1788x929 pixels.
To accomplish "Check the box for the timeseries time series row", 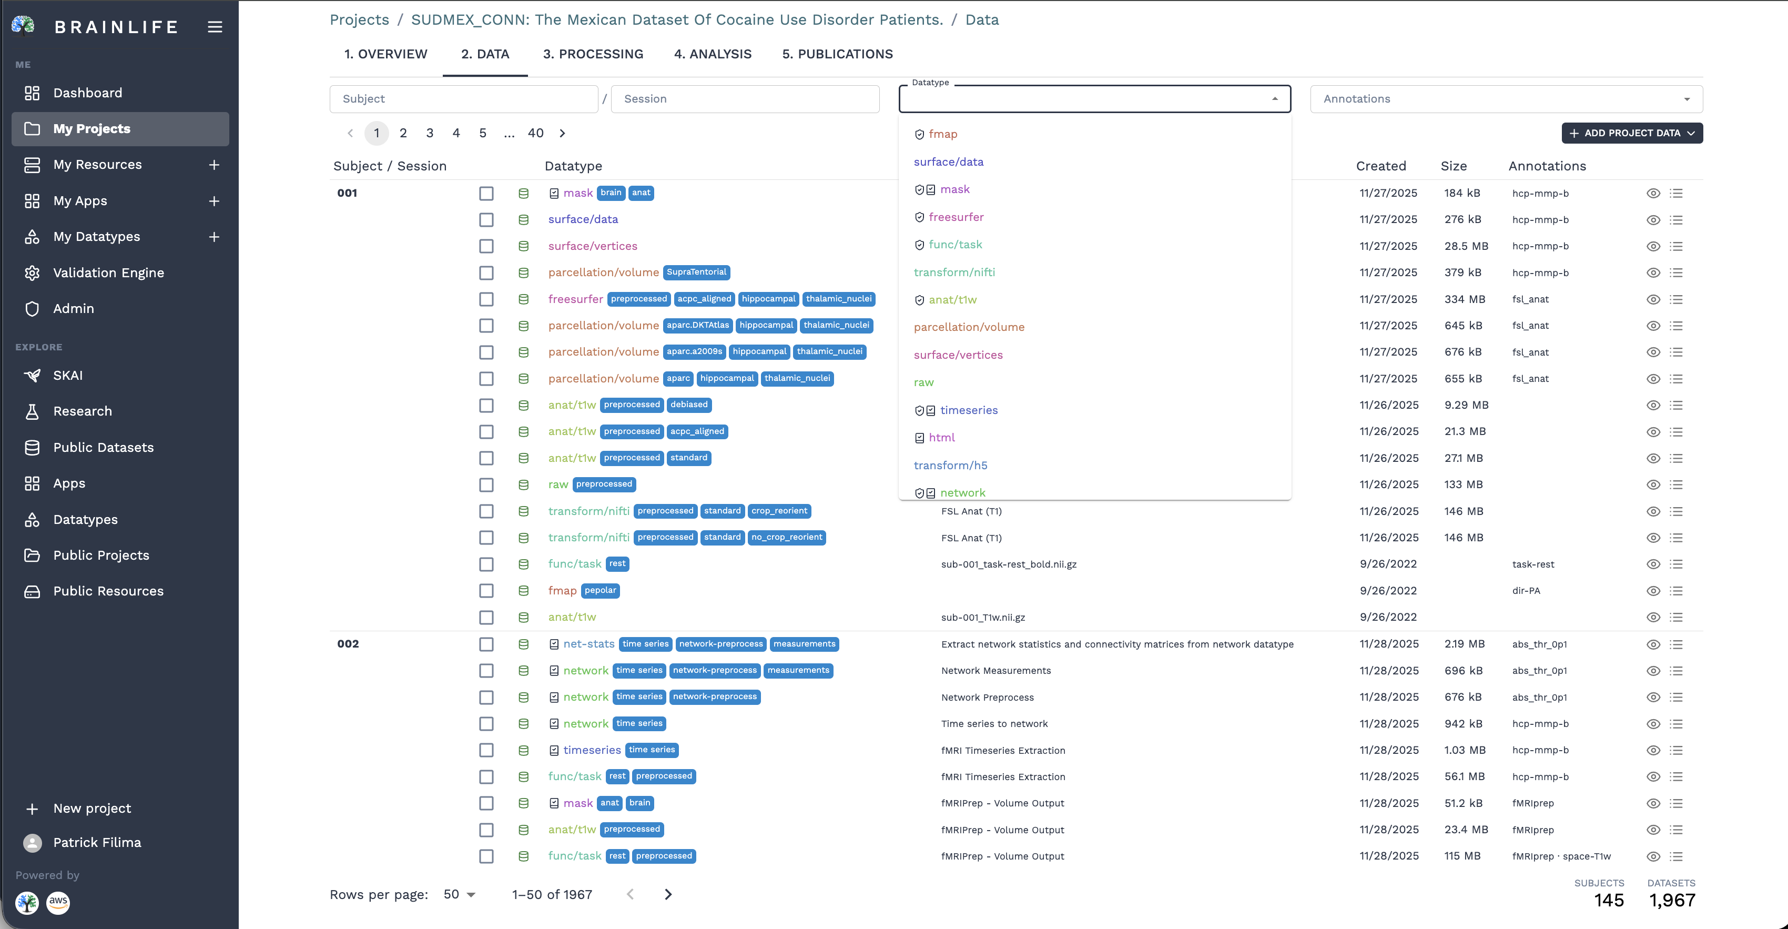I will coord(486,751).
